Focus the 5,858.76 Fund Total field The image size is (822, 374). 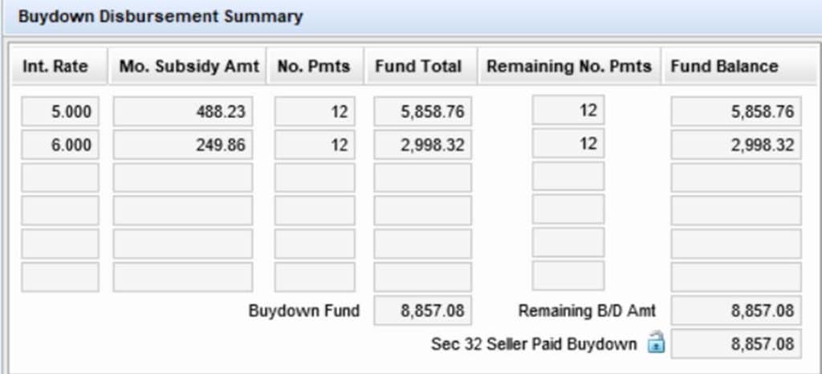pos(422,111)
